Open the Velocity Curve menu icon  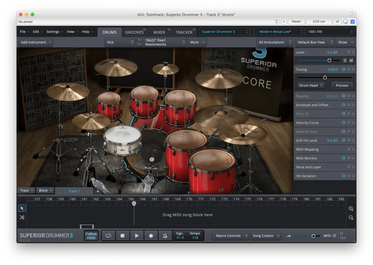(349, 122)
